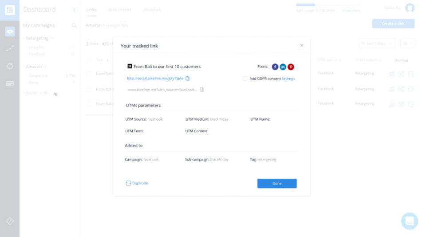Viewport: 426px width, 237px height.
Task: Select LinkedIn under Retargeting
Action: (36, 47)
